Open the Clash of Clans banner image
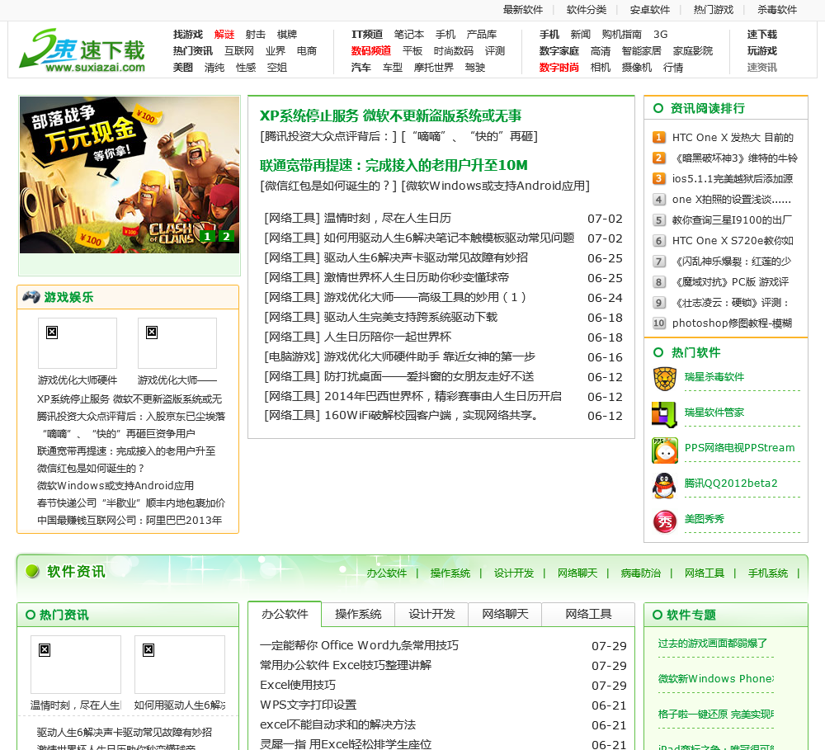The width and height of the screenshot is (825, 750). [130, 175]
